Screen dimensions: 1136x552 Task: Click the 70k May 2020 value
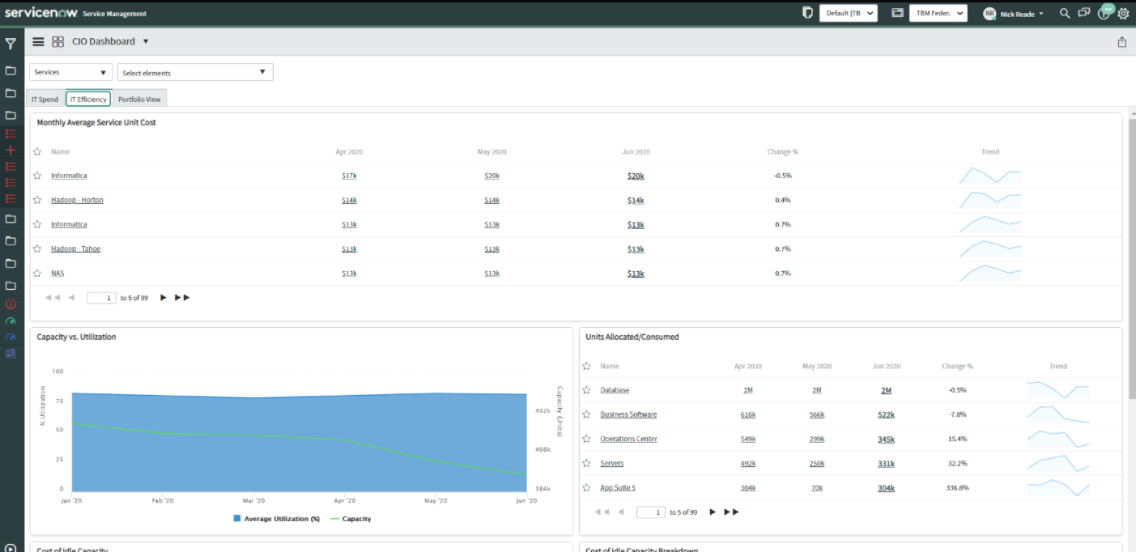pyautogui.click(x=817, y=487)
